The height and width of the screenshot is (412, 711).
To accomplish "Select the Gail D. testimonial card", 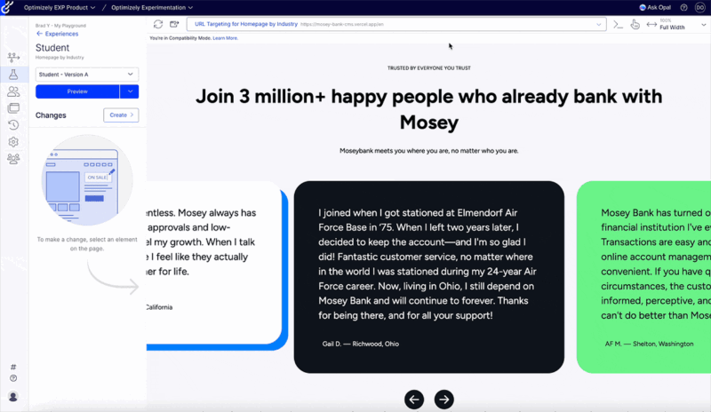I will (x=429, y=277).
